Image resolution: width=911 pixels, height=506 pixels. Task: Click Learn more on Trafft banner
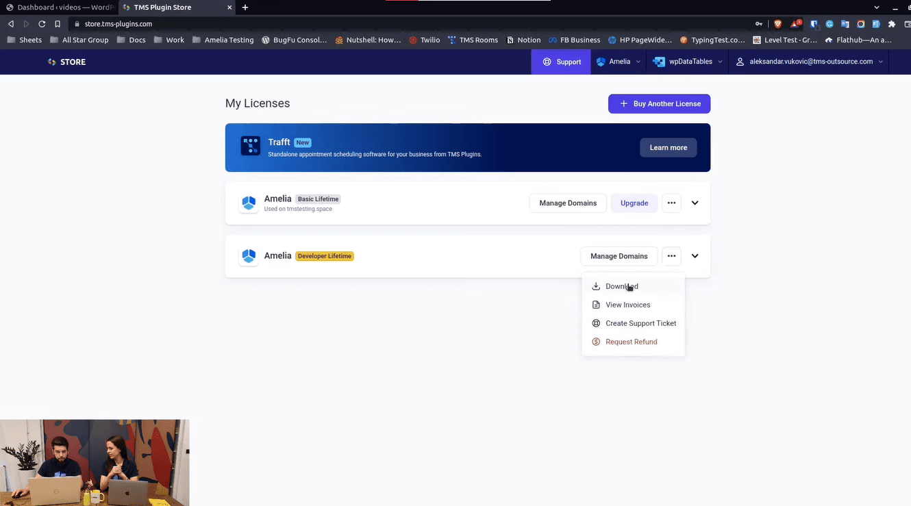click(x=668, y=147)
